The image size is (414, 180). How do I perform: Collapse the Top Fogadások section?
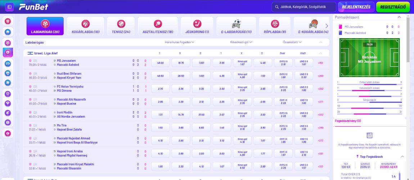pos(402,157)
